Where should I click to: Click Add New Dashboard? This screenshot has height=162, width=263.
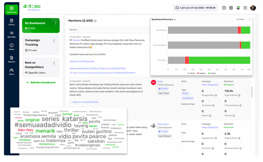[41, 83]
